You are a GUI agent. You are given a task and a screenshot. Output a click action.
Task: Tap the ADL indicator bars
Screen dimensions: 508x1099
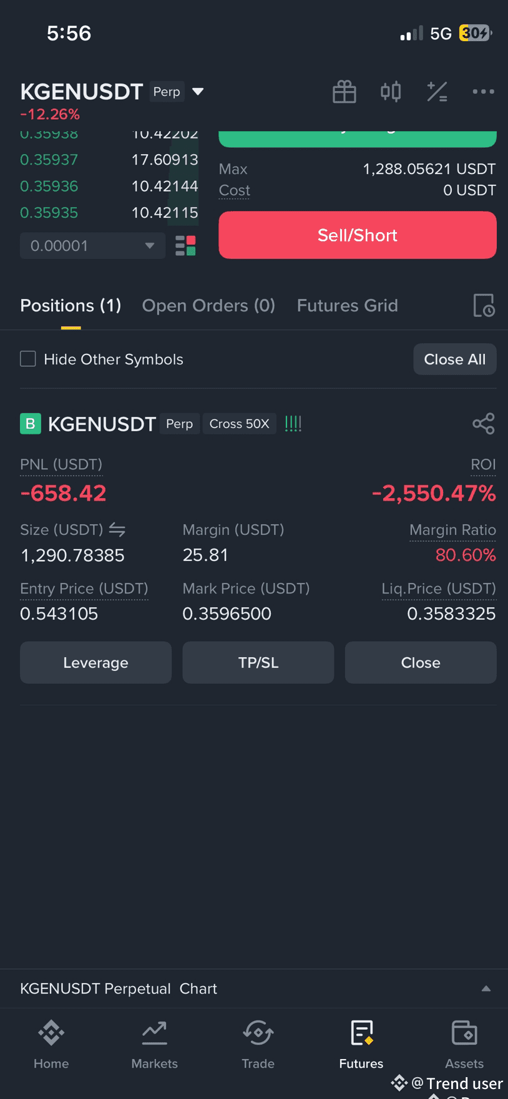tap(293, 424)
